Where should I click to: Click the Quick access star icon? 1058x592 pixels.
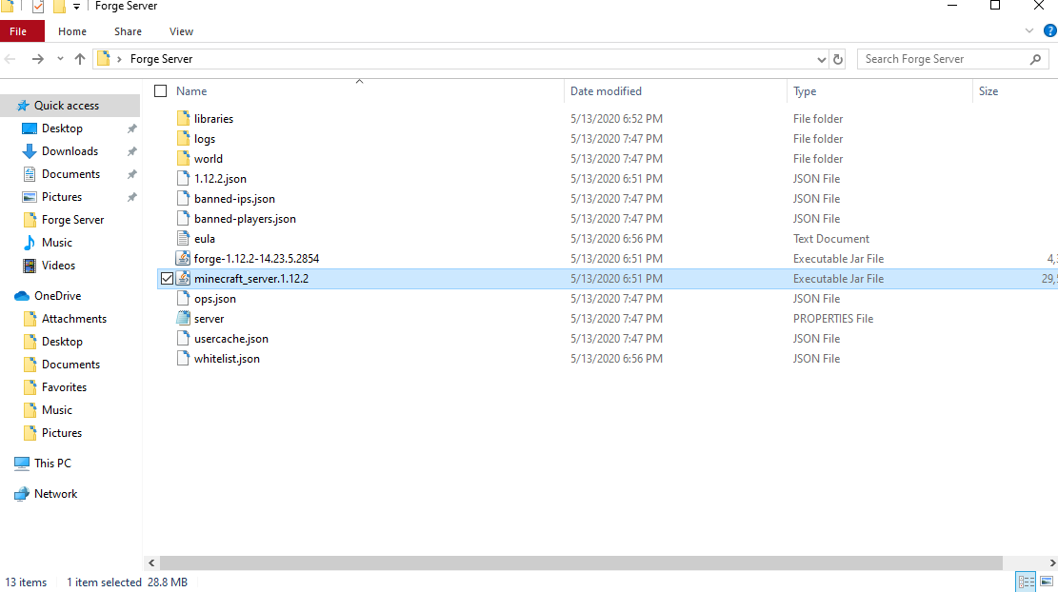click(23, 106)
